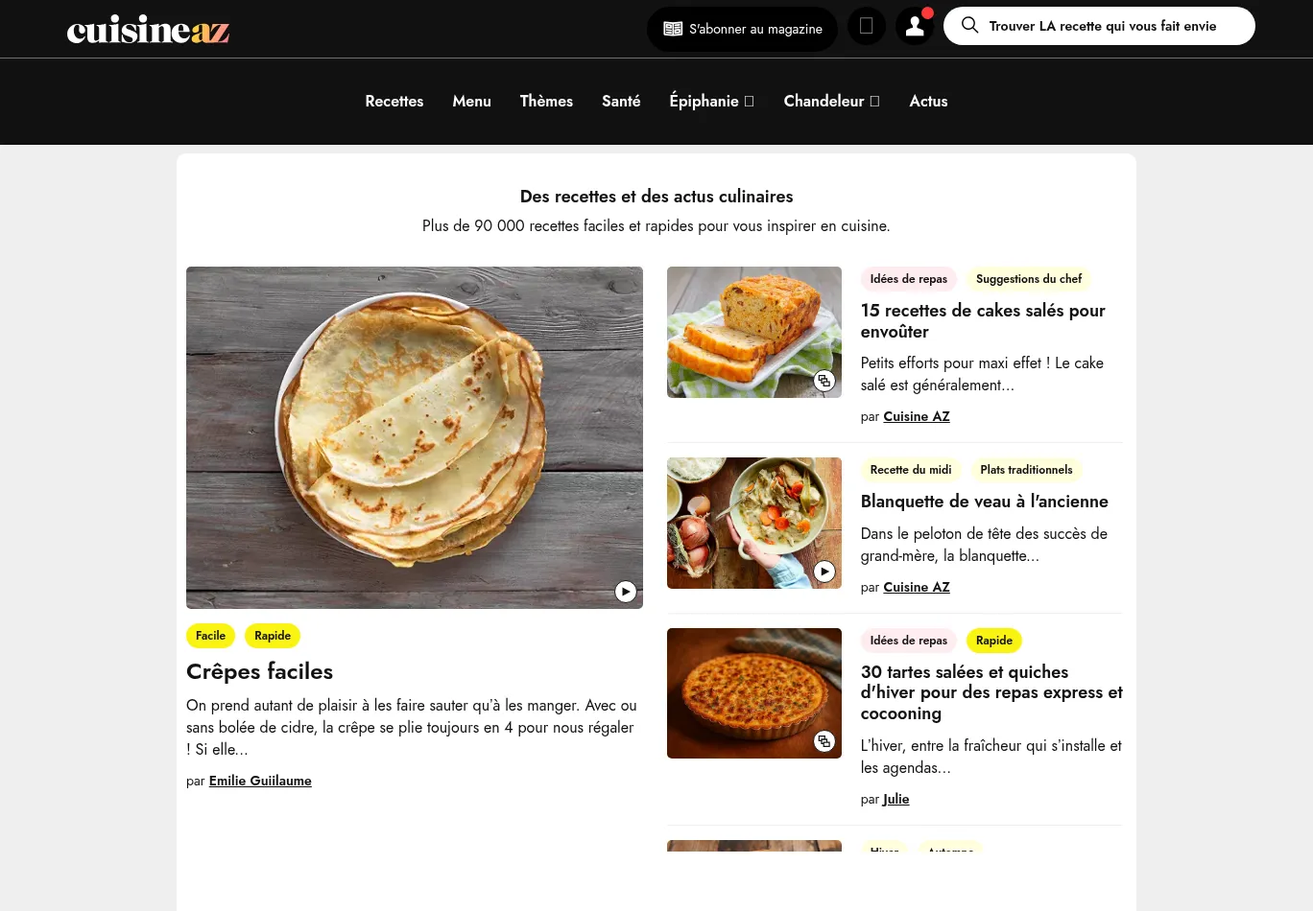This screenshot has width=1313, height=911.
Task: Expand the Épiphanie menu
Action: (x=711, y=101)
